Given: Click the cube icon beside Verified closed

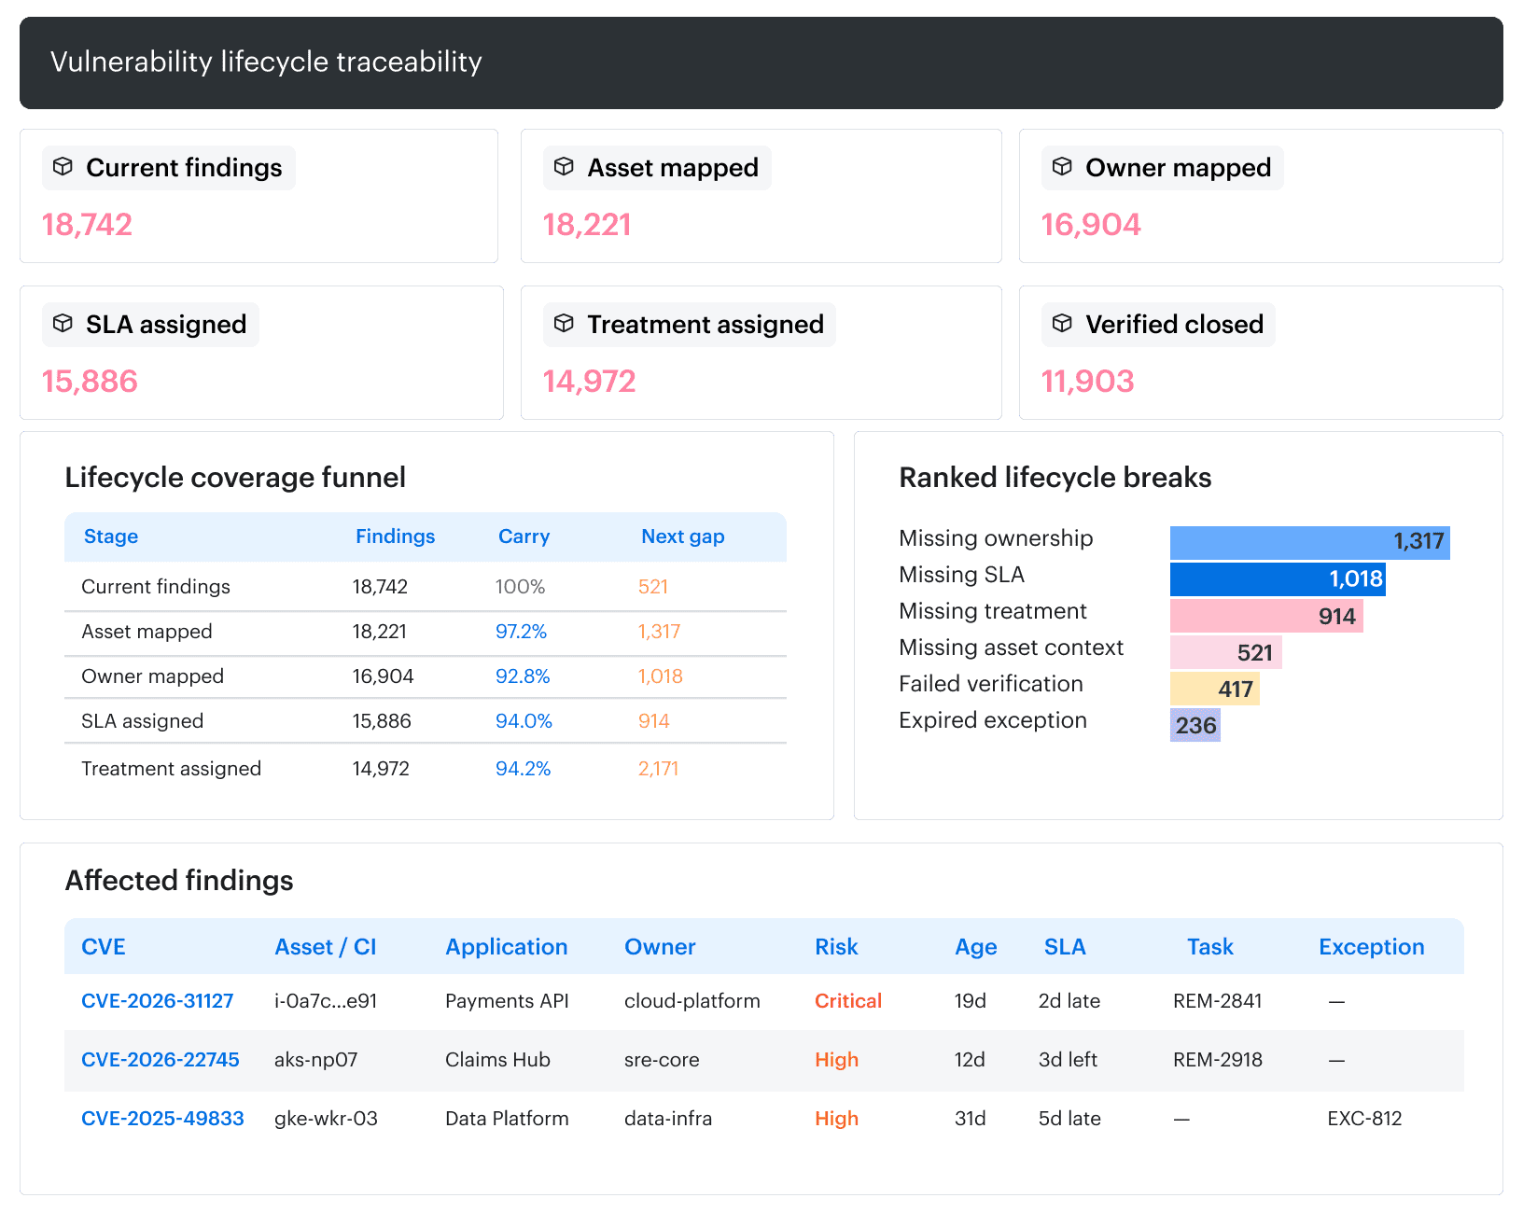Looking at the screenshot, I should click(1062, 324).
